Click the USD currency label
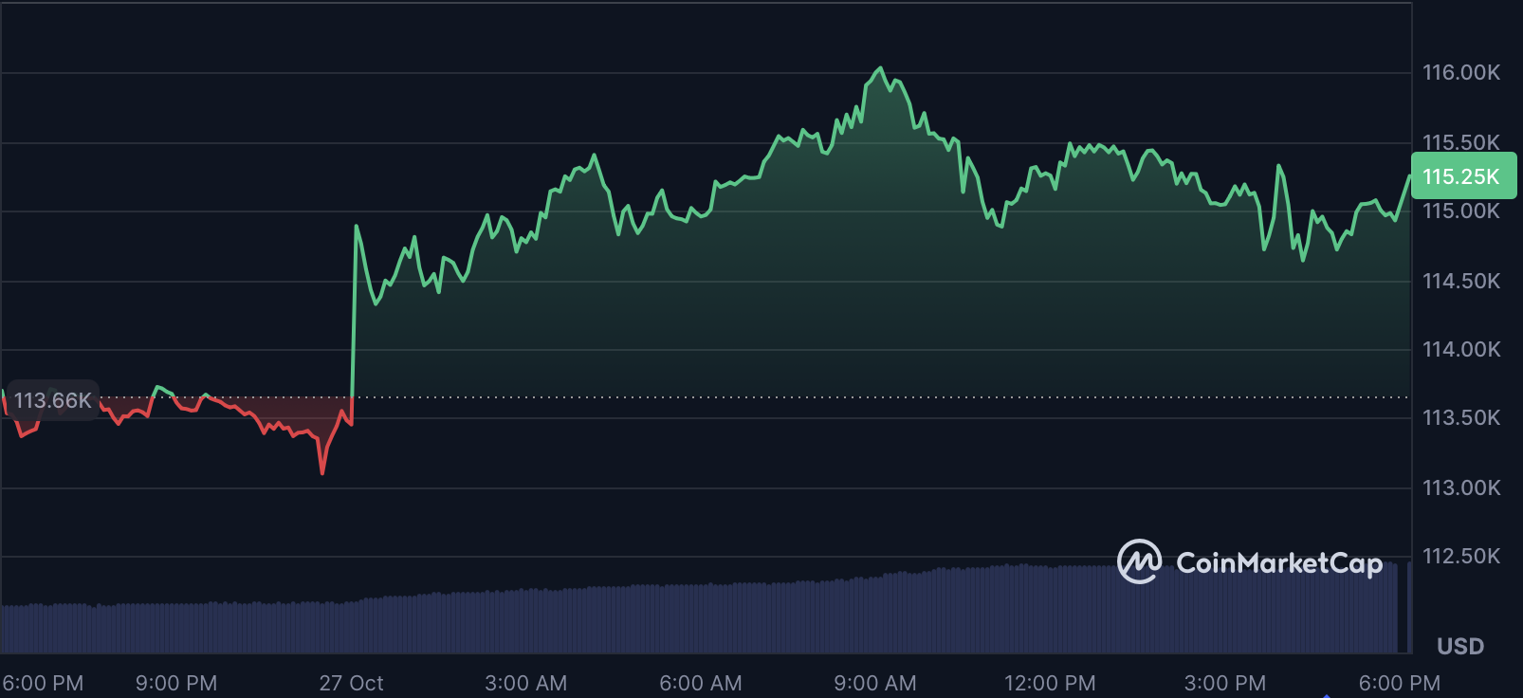Image resolution: width=1523 pixels, height=698 pixels. [1460, 647]
